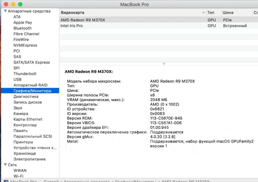Open Apple Pay sidebar entry
Viewport: 258px width, 182px height.
click(x=23, y=23)
